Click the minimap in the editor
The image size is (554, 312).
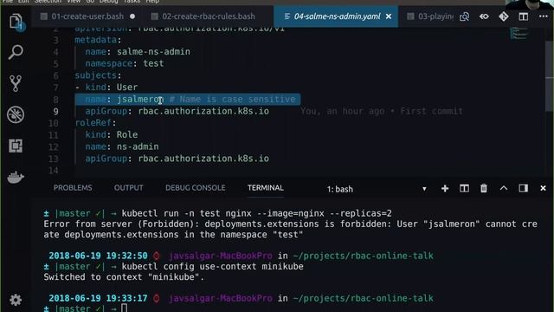click(x=519, y=33)
